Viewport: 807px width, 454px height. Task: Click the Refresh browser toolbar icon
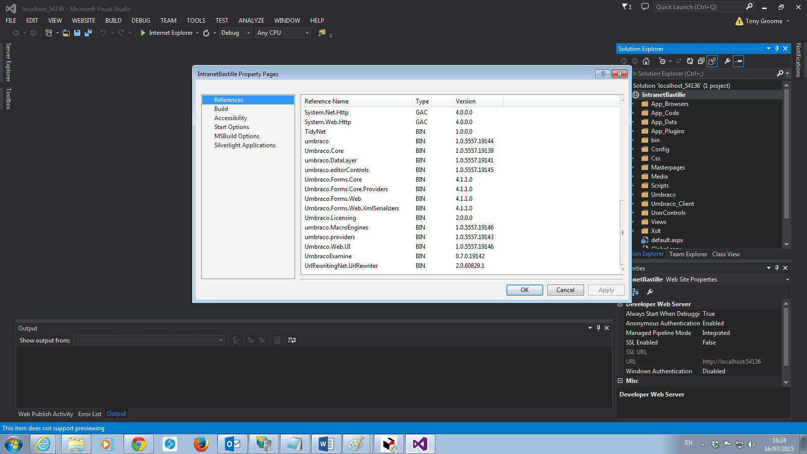coord(206,33)
